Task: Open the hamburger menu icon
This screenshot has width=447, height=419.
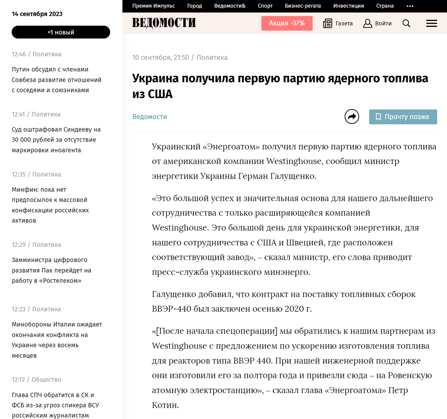Action: tap(431, 23)
